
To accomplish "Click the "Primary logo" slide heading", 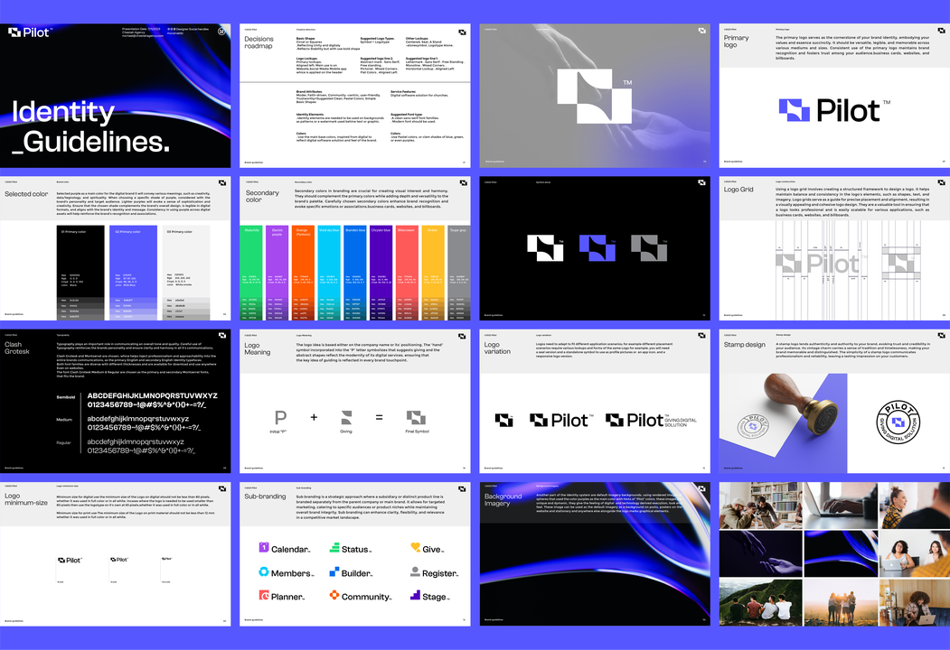I will tap(736, 42).
